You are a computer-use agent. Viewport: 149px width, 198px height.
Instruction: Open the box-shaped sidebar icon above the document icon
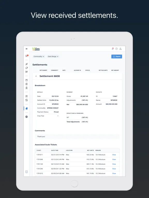[26, 80]
